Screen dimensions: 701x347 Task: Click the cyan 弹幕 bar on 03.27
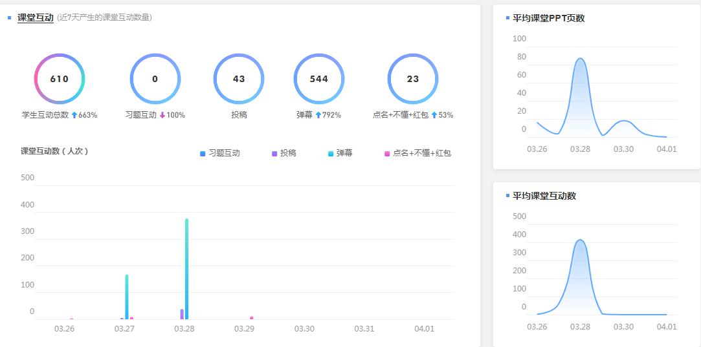point(127,297)
